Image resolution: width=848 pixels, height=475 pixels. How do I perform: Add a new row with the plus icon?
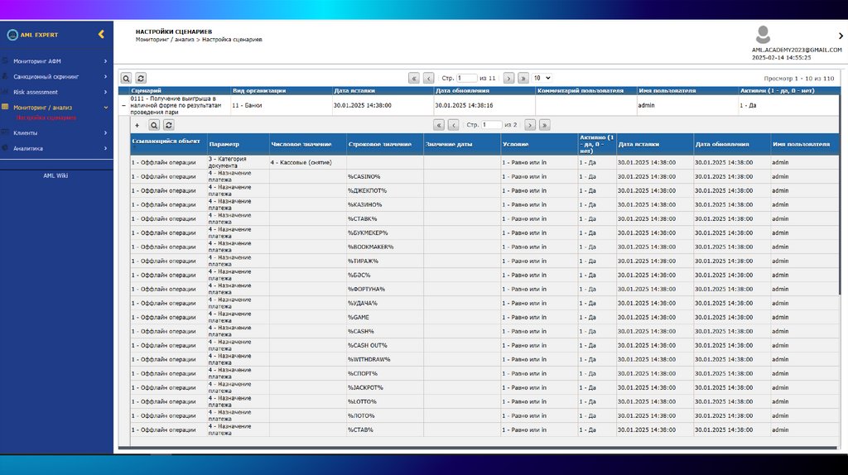tap(137, 125)
